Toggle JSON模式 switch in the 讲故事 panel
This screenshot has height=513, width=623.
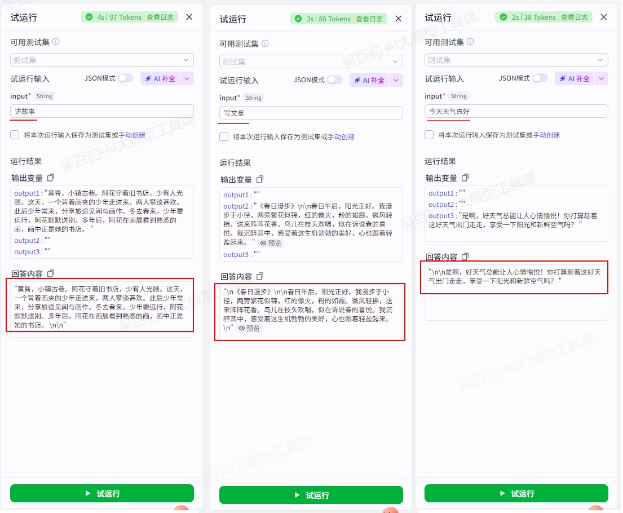coord(125,78)
